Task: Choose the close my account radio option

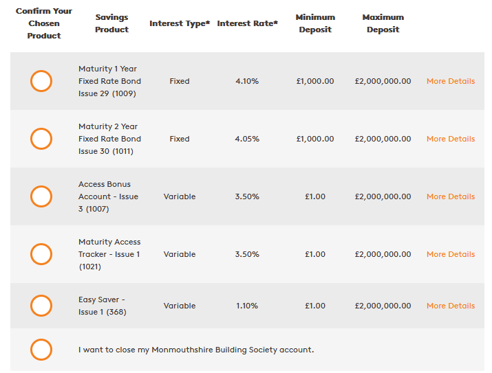Action: pos(41,350)
